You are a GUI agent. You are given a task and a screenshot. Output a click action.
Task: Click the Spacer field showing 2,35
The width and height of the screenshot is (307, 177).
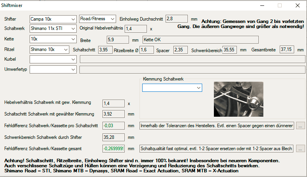[x=180, y=50]
